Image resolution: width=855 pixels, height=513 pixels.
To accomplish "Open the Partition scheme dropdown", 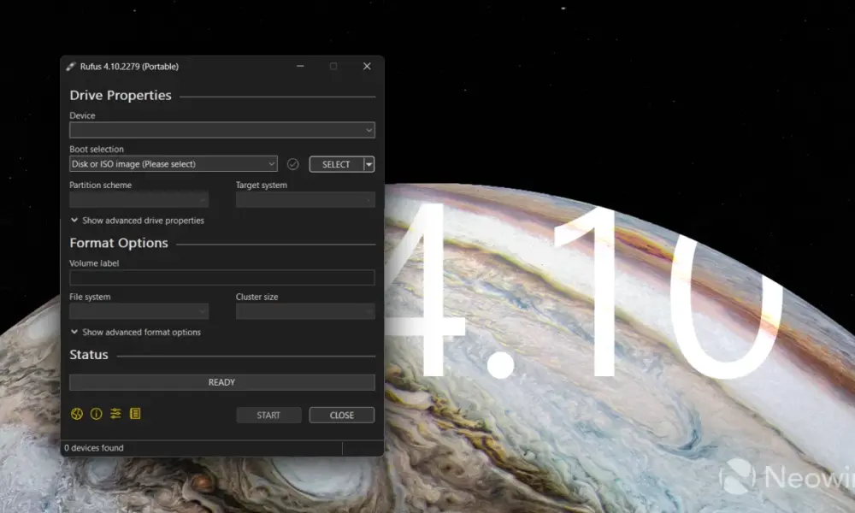I will pos(139,200).
